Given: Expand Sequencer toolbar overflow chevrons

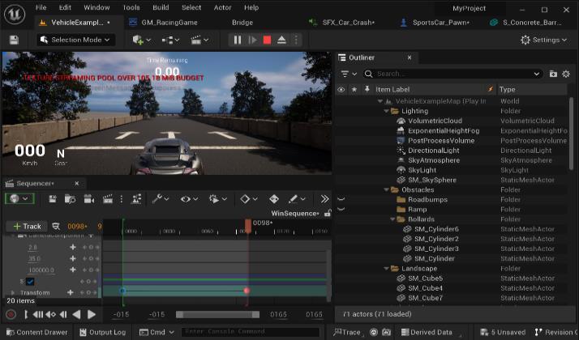Looking at the screenshot, I should pyautogui.click(x=324, y=199).
